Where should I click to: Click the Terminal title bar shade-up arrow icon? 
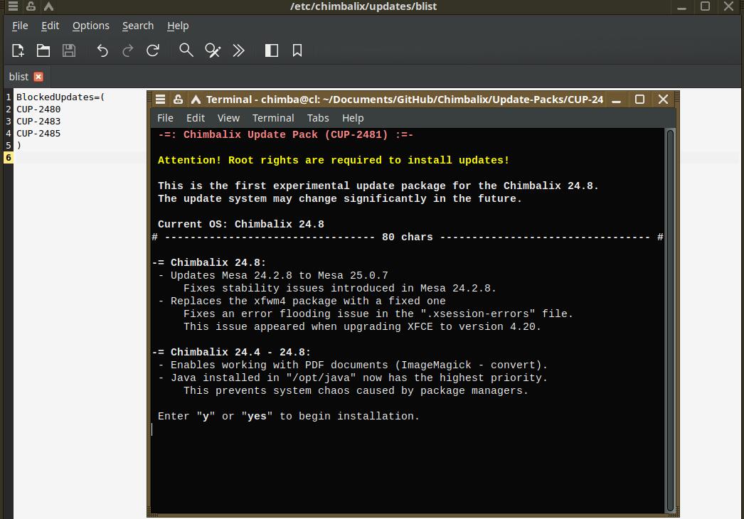[x=196, y=99]
